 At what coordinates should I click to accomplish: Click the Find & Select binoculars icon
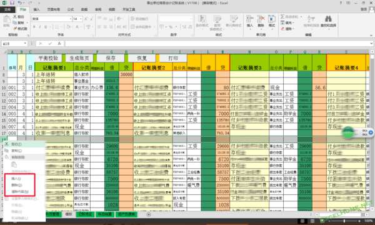[x=328, y=19]
